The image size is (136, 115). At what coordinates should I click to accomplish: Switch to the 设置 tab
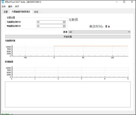(x=5, y=12)
